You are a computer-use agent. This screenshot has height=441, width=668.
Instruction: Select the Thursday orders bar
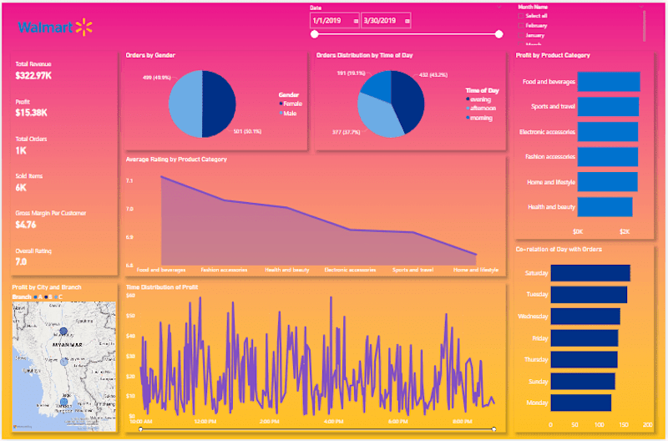pos(584,360)
